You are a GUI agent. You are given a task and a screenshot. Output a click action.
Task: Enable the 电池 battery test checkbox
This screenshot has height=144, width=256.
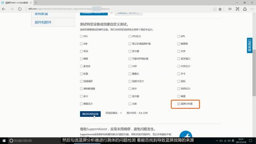pyautogui.click(x=81, y=51)
